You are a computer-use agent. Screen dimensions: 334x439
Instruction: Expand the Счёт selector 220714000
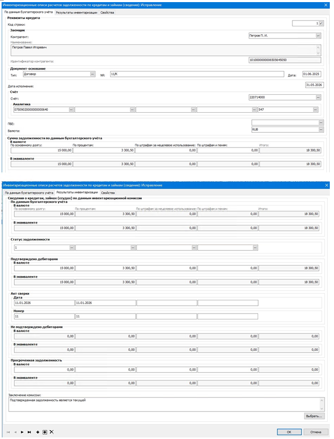318,97
